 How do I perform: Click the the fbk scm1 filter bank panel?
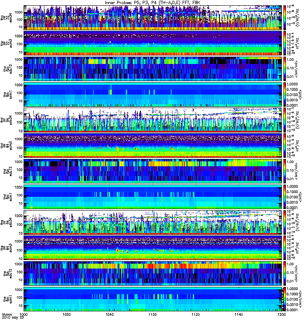click(153, 299)
